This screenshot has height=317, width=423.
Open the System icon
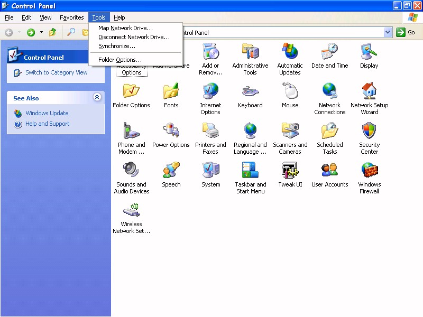[x=210, y=175]
